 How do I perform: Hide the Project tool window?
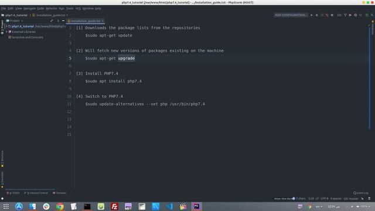coord(63,21)
